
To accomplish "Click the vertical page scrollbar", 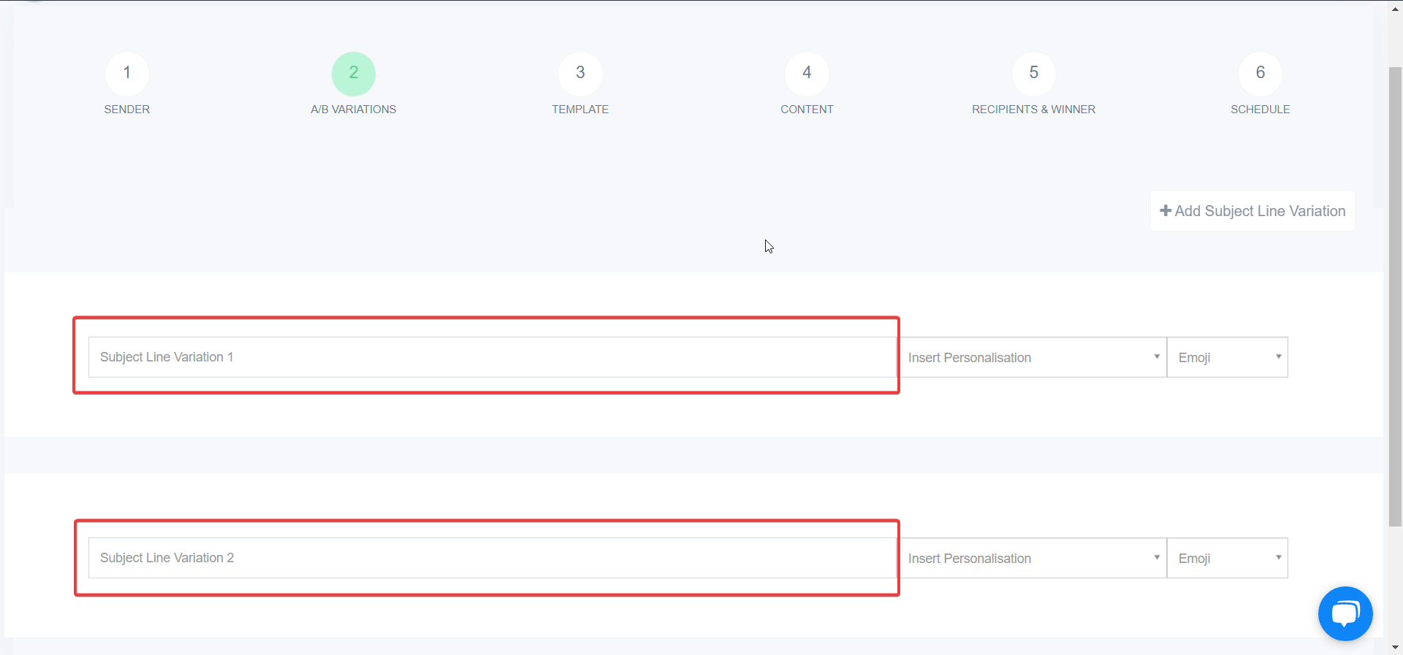I will (1395, 296).
